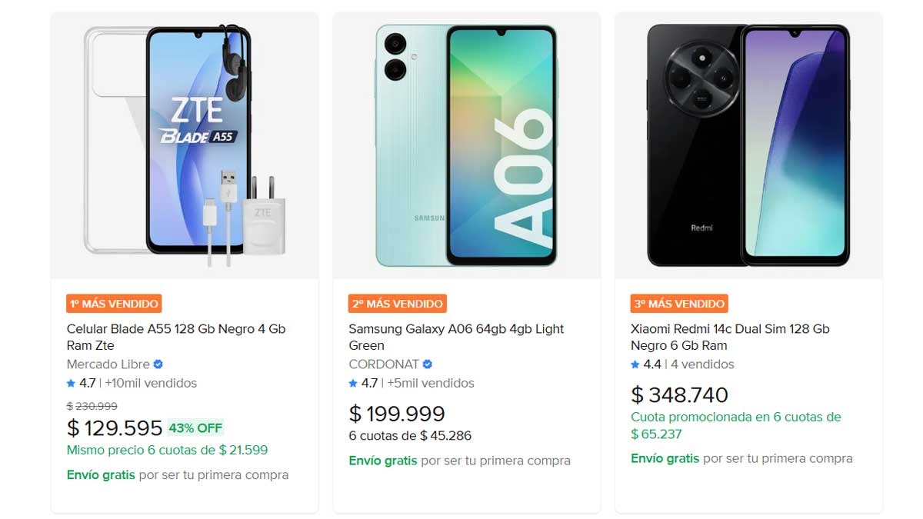Click the verified checkmark beside CORDONAT
The image size is (923, 519).
point(428,364)
